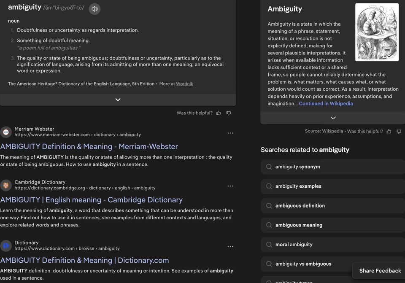Open AMBIGUITY Definition & Meaning - Merriam-Webster result

89,146
